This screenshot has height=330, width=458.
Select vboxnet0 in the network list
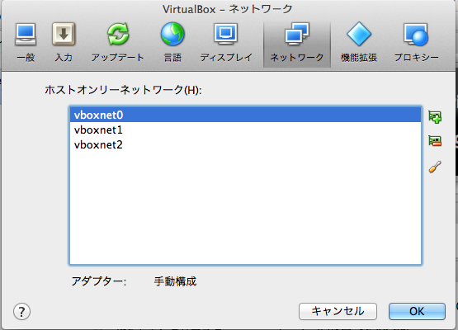click(245, 115)
